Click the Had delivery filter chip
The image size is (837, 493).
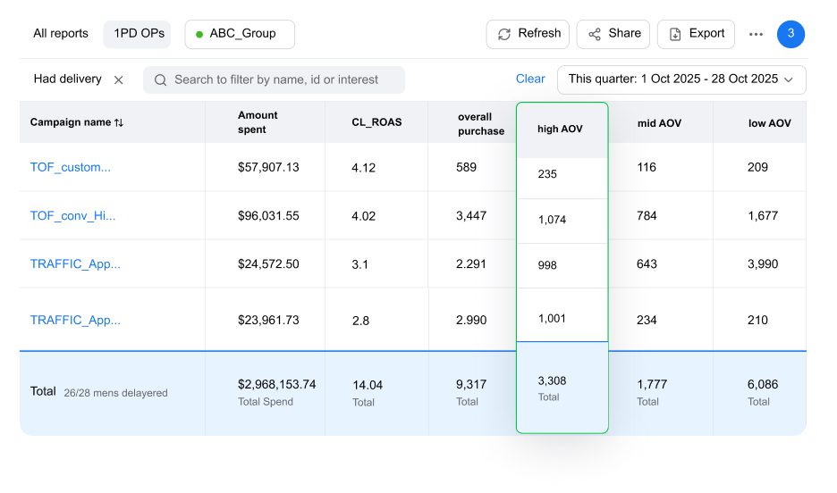[67, 79]
